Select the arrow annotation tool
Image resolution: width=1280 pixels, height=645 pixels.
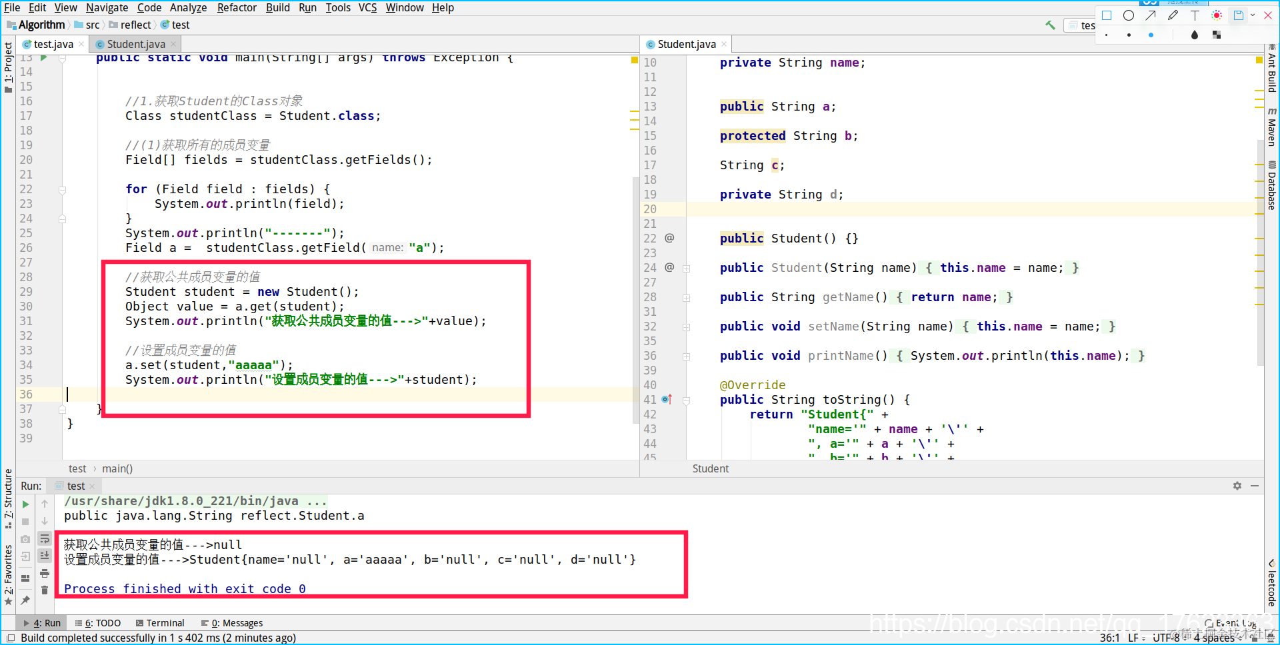pyautogui.click(x=1151, y=15)
